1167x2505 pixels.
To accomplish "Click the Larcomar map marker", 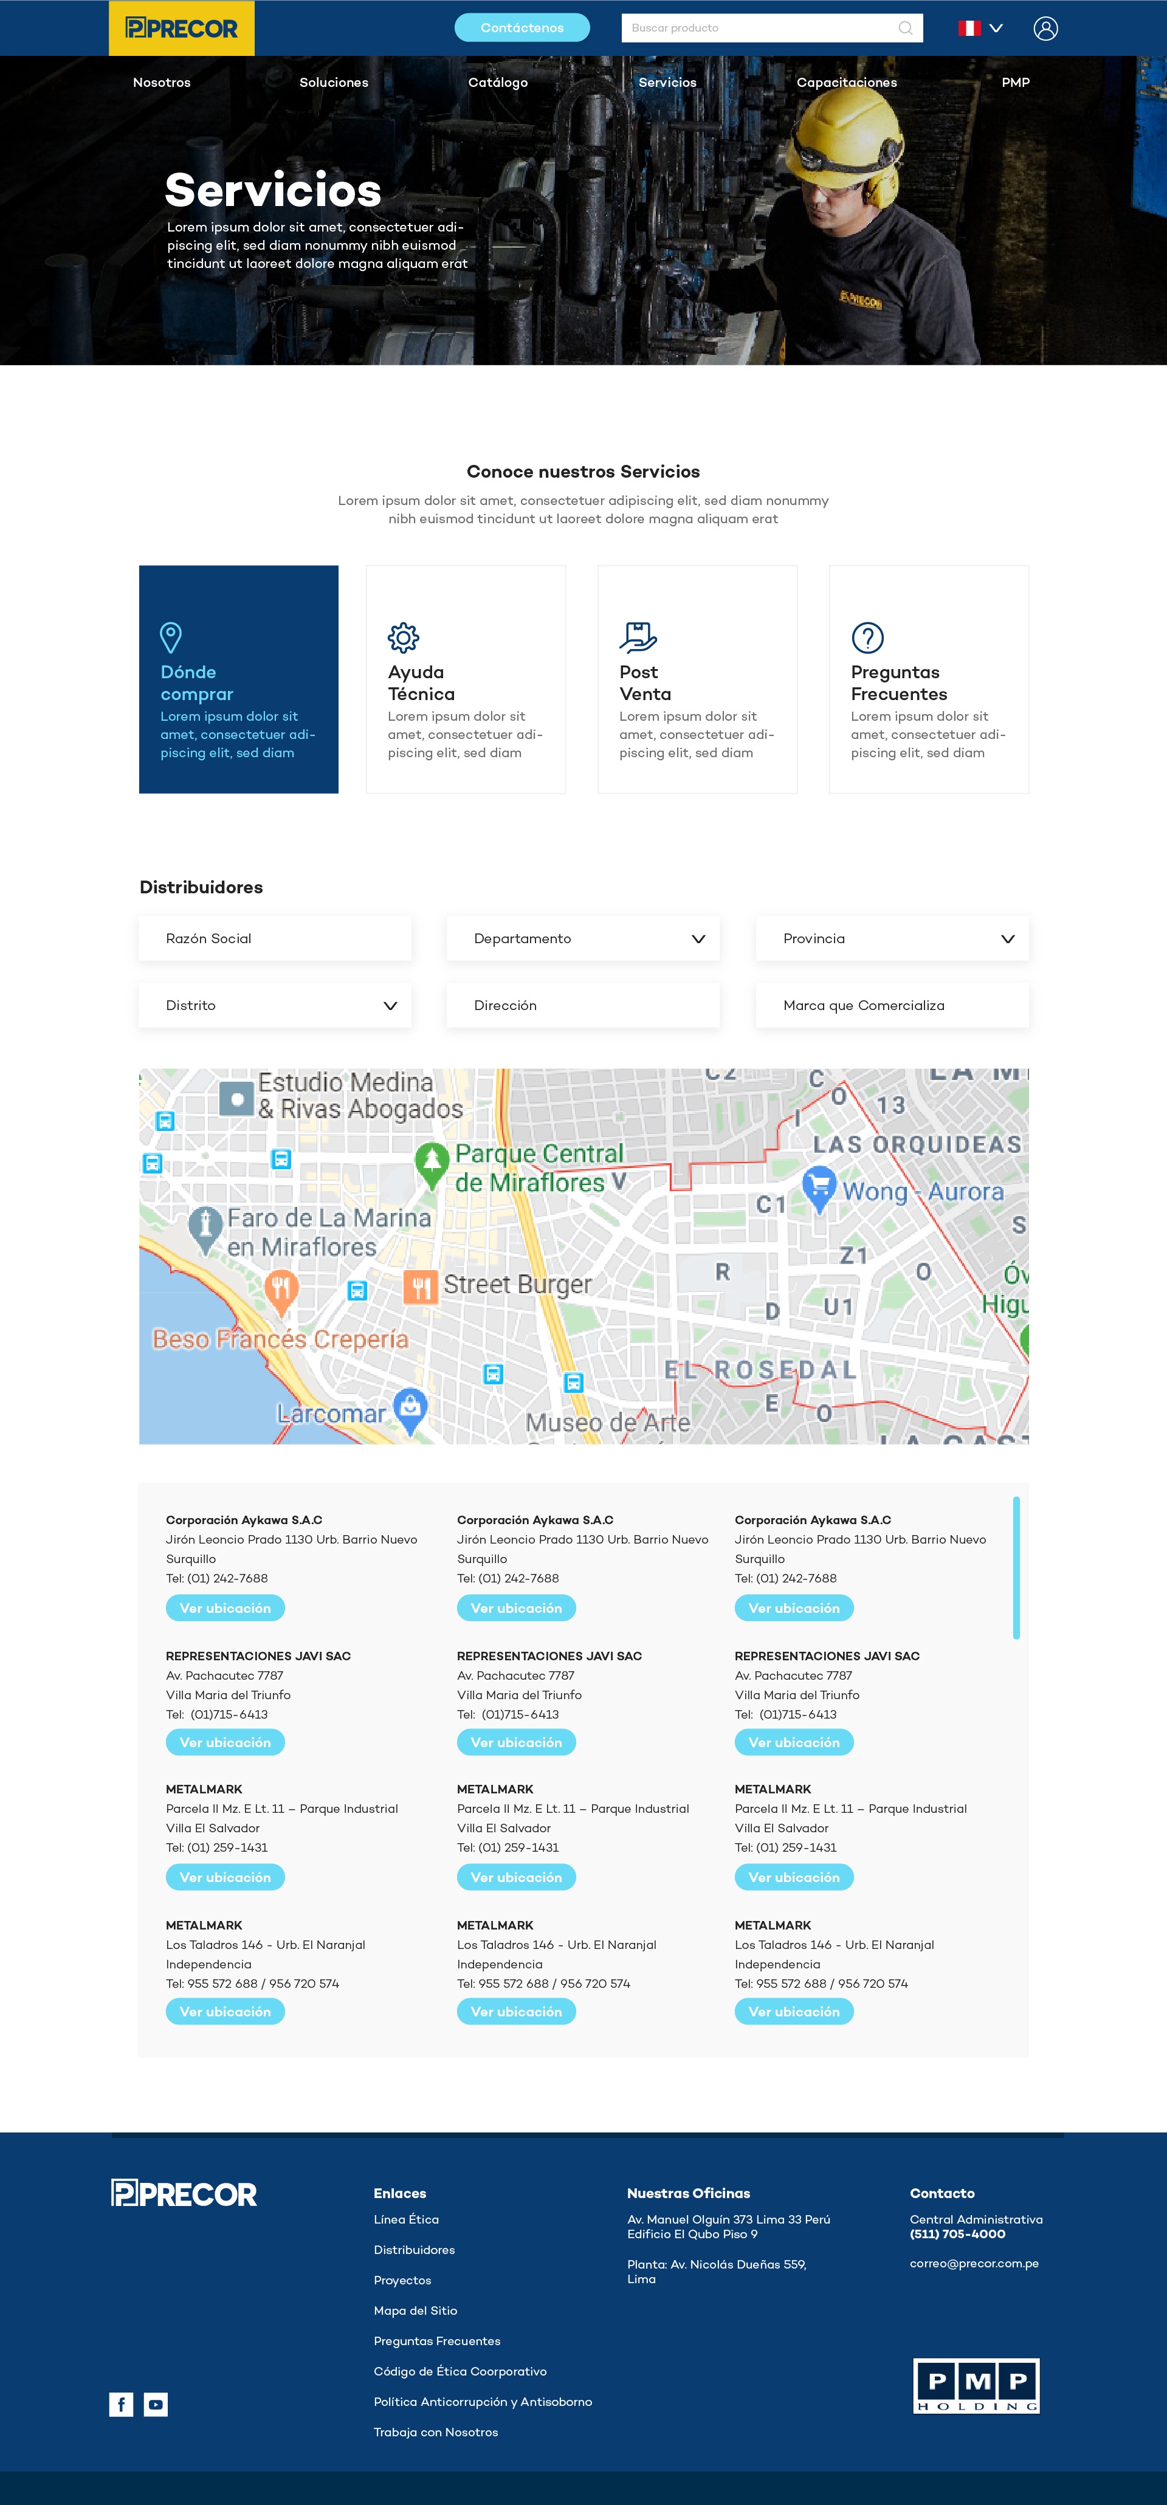I will [x=410, y=1411].
